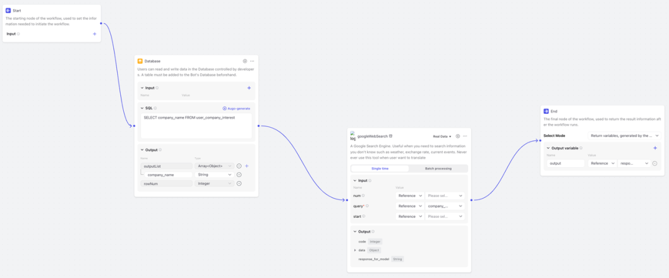Image resolution: width=669 pixels, height=278 pixels.
Task: Select the Single time tab
Action: click(380, 168)
